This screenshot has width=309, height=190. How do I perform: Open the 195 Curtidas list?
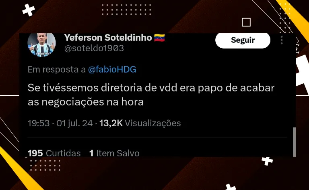point(54,153)
